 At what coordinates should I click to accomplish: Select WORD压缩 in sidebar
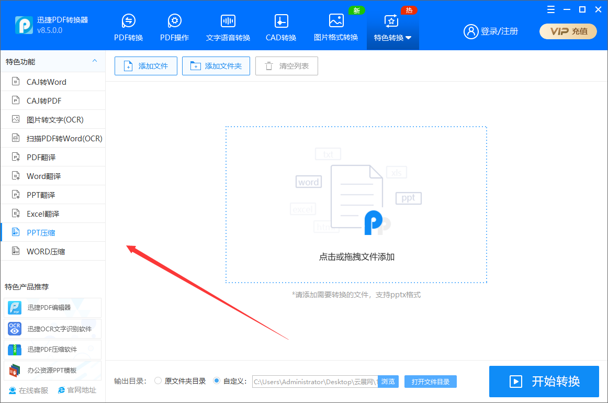(x=53, y=251)
